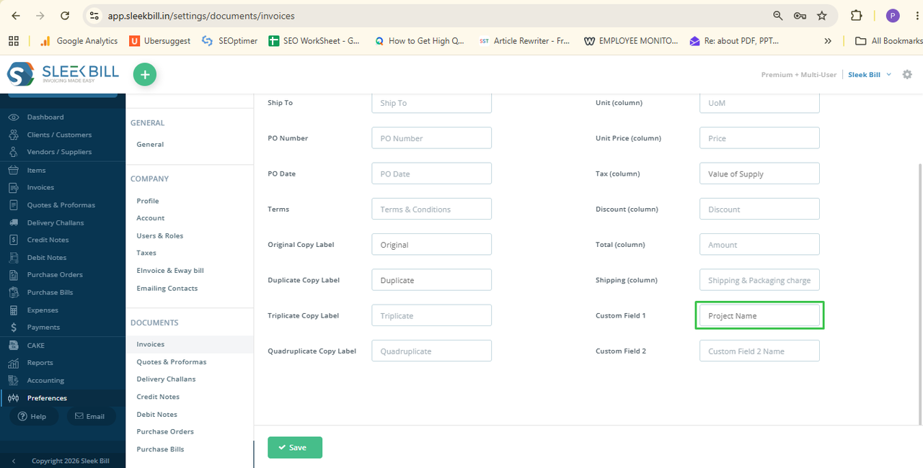Click the Email button in sidebar
Screen dimensions: 923x468
(90, 416)
